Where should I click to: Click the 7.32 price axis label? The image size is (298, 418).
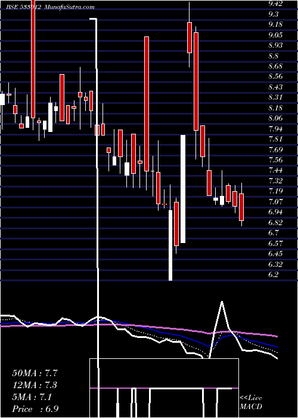coord(275,180)
